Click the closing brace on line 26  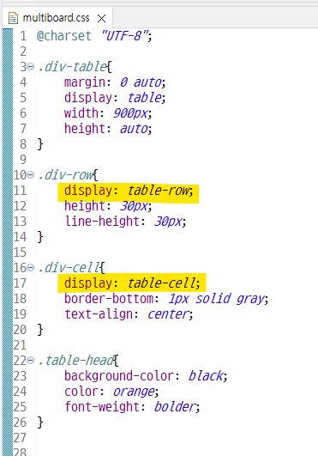click(40, 423)
